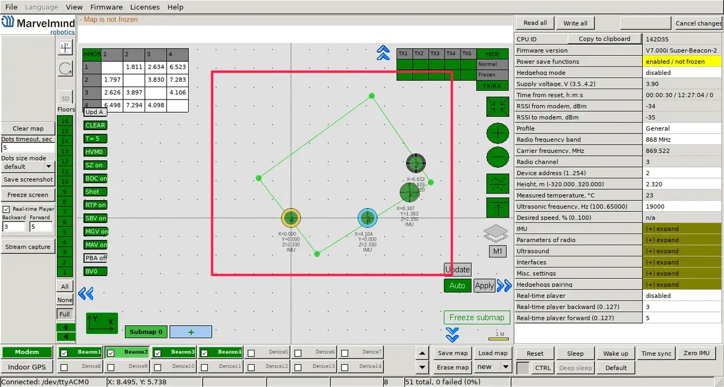Click the rotate map circular arrow icon
Image resolution: width=724 pixels, height=387 pixels.
click(65, 68)
